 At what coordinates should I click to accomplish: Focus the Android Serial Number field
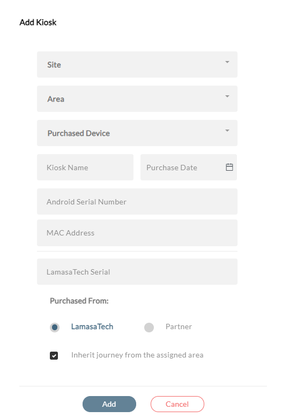(x=137, y=202)
